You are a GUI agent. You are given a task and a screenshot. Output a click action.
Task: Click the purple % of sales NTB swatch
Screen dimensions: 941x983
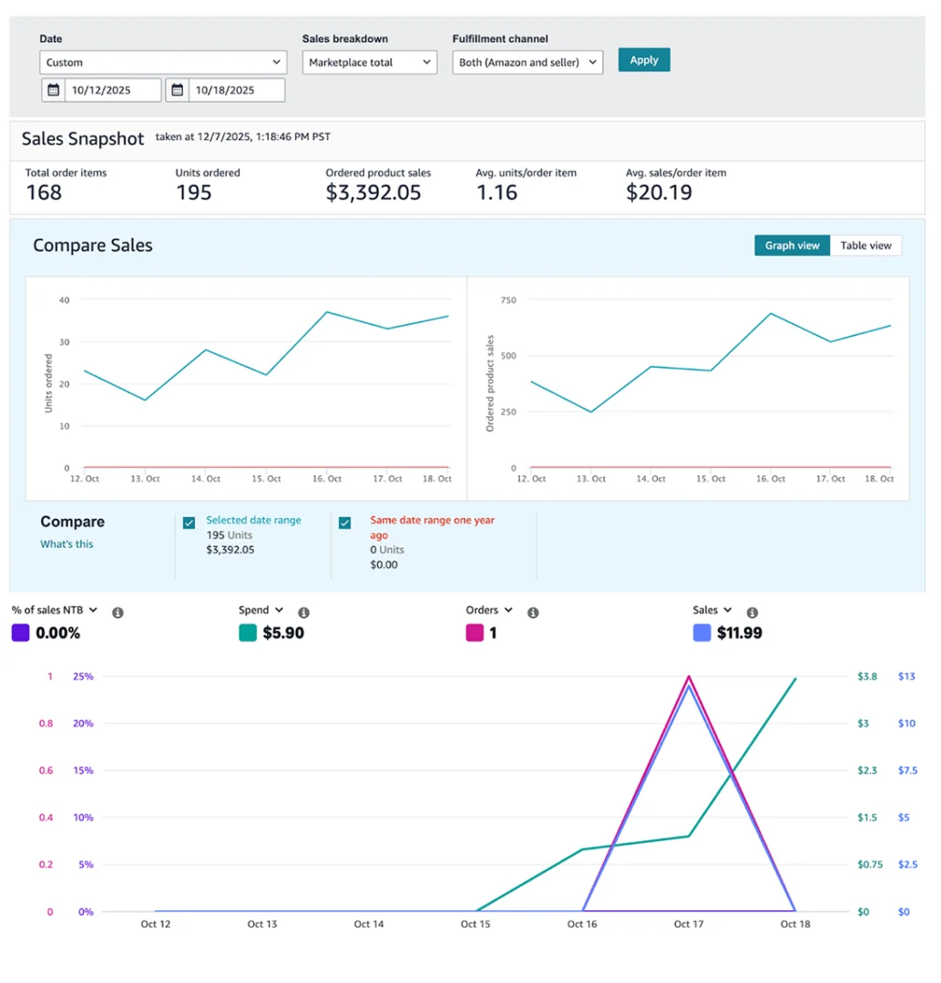(x=20, y=633)
